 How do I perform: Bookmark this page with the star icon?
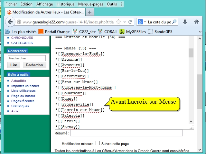pyautogui.click(x=118, y=22)
